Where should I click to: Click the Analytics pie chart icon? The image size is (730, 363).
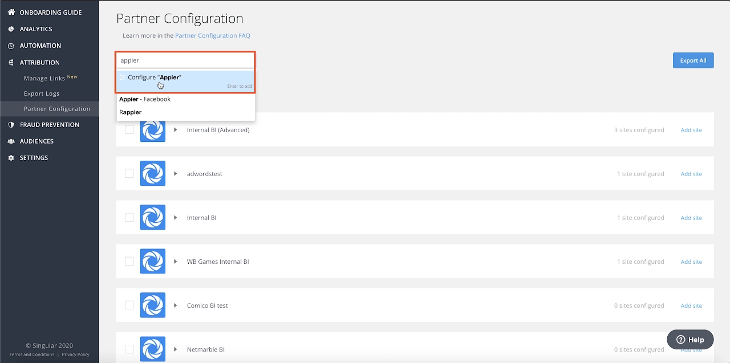[11, 29]
